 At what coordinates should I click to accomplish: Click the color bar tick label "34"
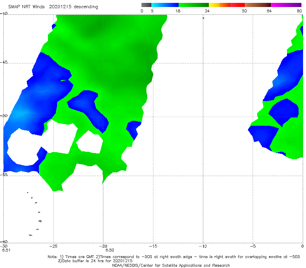click(207, 11)
